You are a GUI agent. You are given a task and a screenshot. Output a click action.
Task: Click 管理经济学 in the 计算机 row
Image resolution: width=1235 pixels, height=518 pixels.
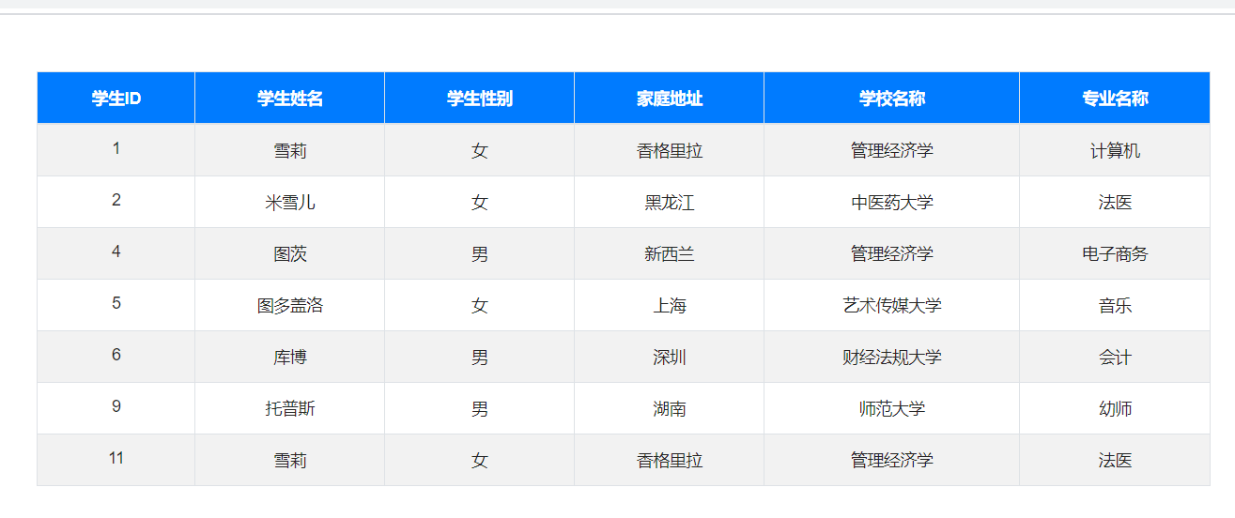point(892,150)
